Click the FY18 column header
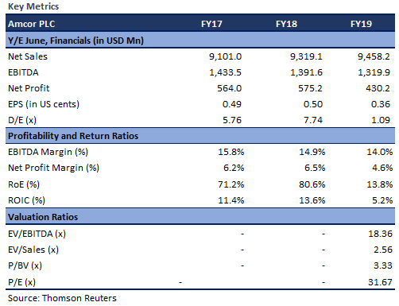The height and width of the screenshot is (306, 399). (x=286, y=24)
